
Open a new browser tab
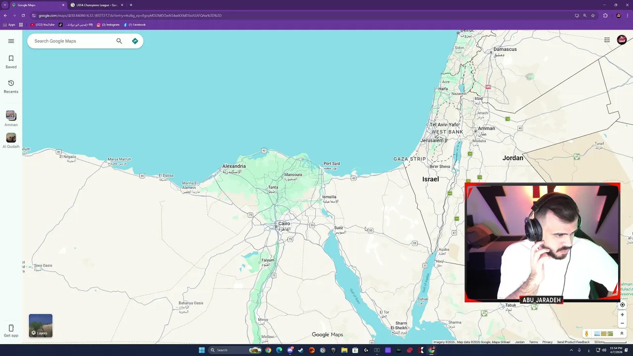[131, 5]
